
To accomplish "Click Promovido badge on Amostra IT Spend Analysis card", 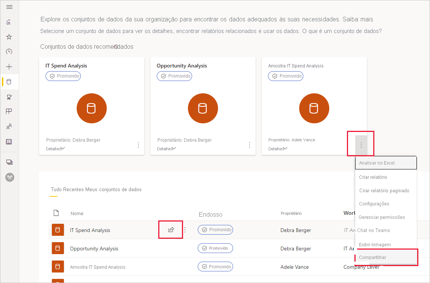I will [x=286, y=76].
